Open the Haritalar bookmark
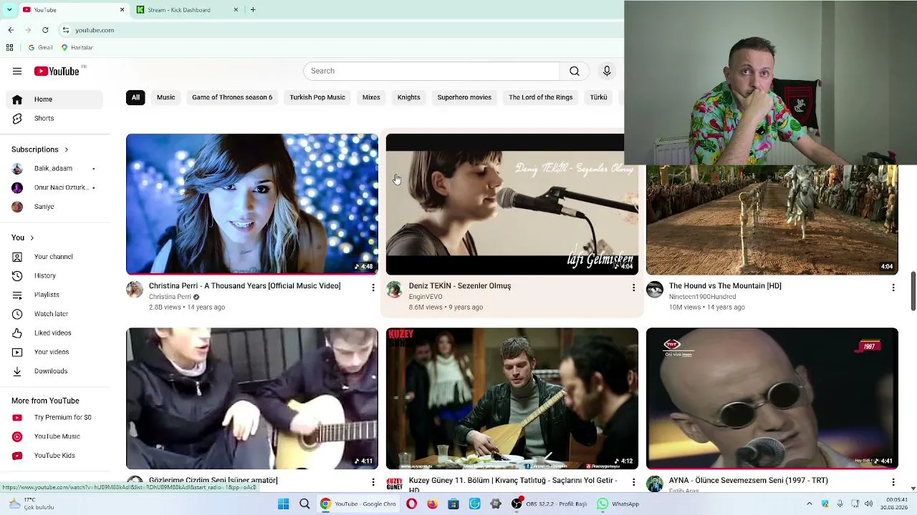917x515 pixels. point(77,48)
